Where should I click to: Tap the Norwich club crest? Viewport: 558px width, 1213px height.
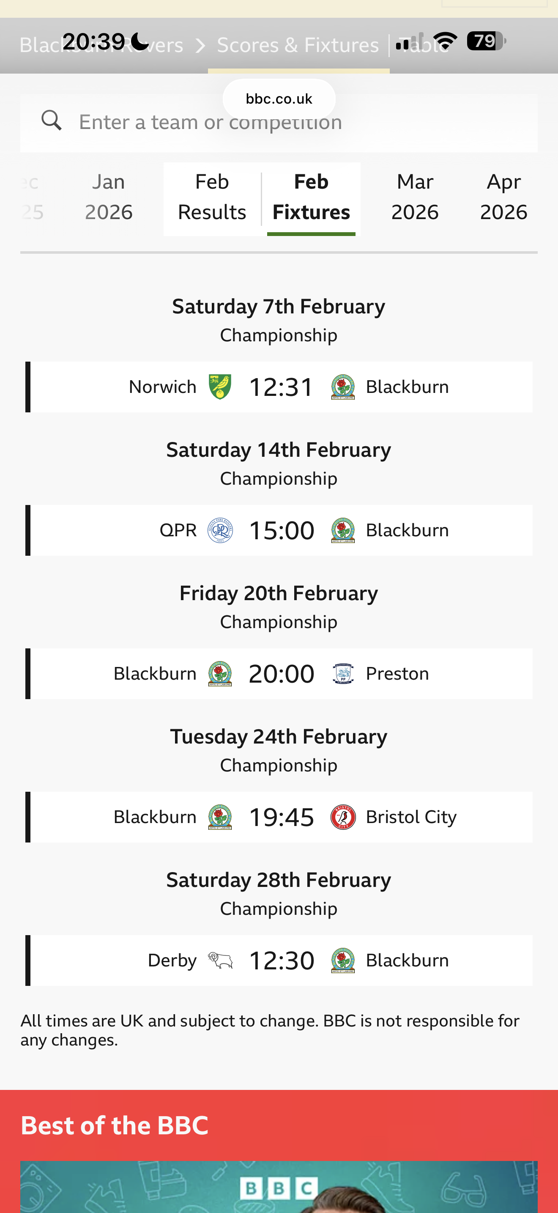(220, 387)
